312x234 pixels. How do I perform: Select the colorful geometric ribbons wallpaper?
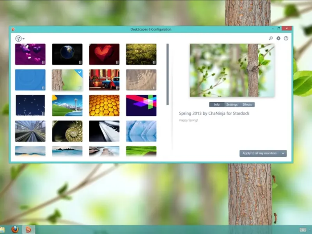tap(141, 105)
